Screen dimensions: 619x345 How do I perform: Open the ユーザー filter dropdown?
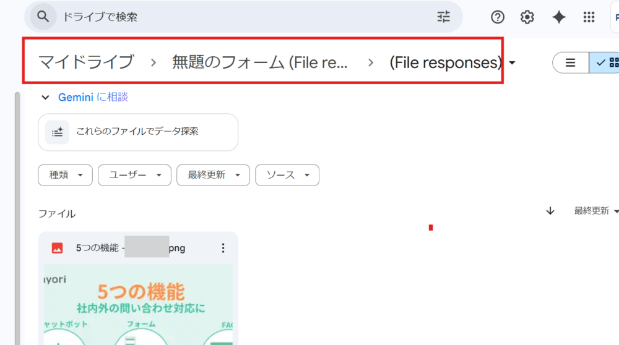click(x=134, y=175)
